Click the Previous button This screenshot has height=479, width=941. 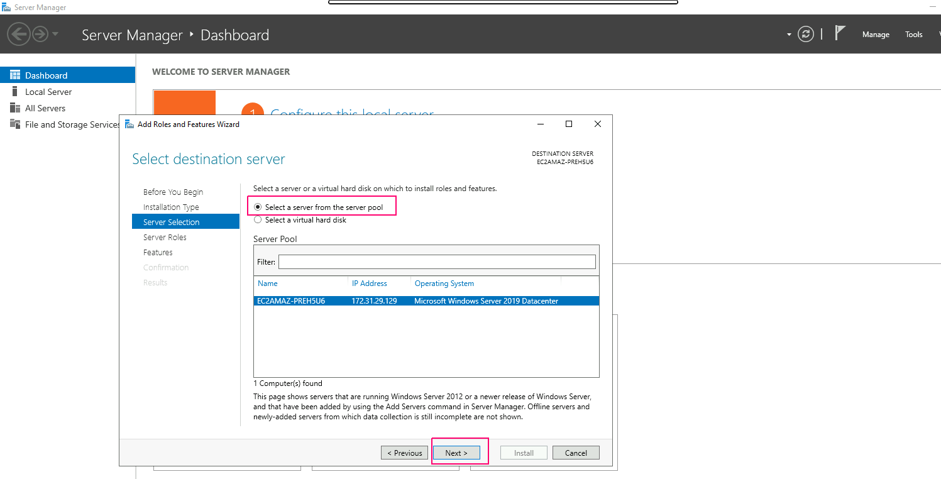(404, 453)
